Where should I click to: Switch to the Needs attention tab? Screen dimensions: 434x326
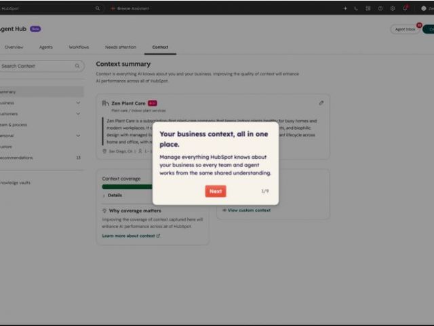click(121, 47)
